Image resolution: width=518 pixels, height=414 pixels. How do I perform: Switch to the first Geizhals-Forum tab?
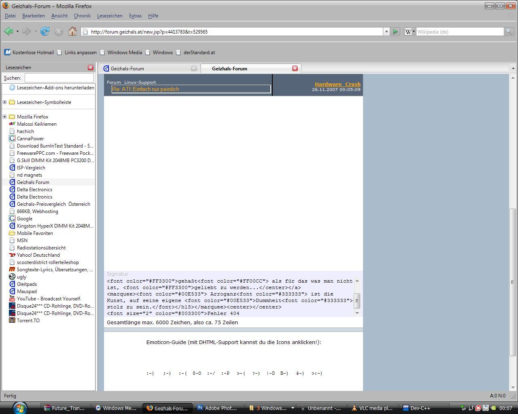point(146,68)
